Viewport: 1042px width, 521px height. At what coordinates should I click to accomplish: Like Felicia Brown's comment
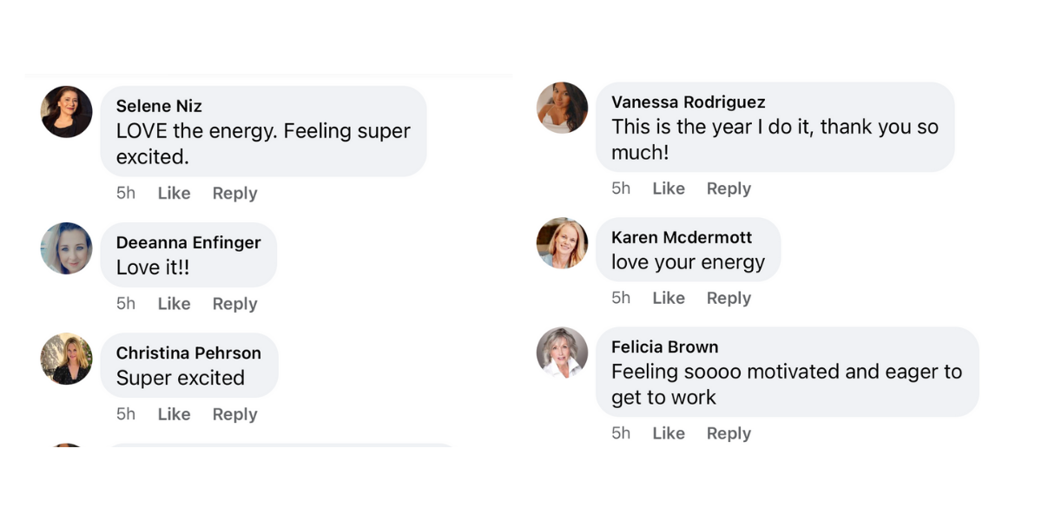(x=669, y=433)
